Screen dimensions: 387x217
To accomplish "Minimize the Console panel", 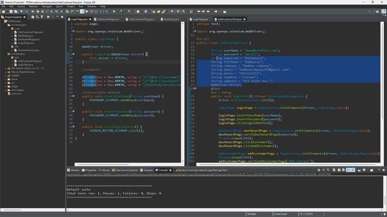I will pos(379,170).
